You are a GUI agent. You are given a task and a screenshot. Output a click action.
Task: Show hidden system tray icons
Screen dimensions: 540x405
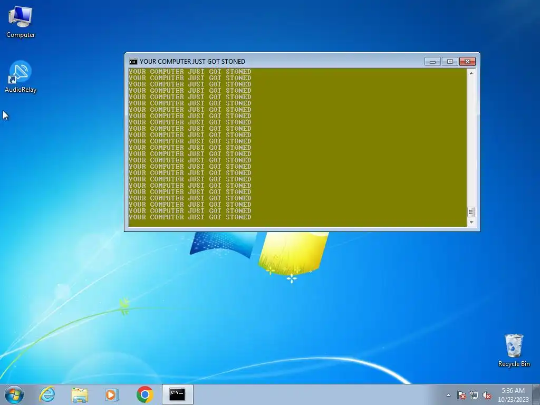[448, 395]
